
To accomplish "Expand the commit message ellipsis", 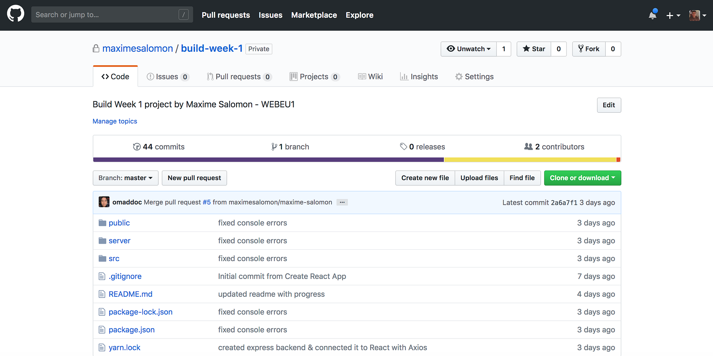I will pyautogui.click(x=342, y=202).
